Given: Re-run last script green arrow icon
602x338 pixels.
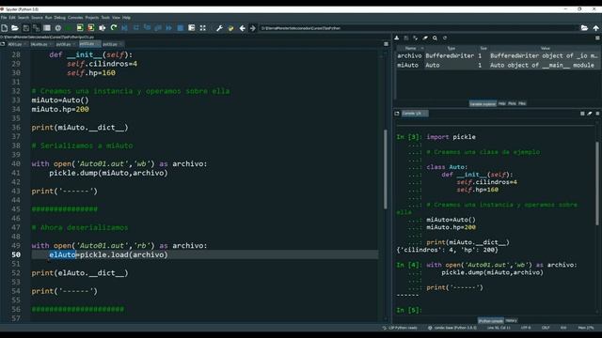Looking at the screenshot, I should [x=113, y=28].
